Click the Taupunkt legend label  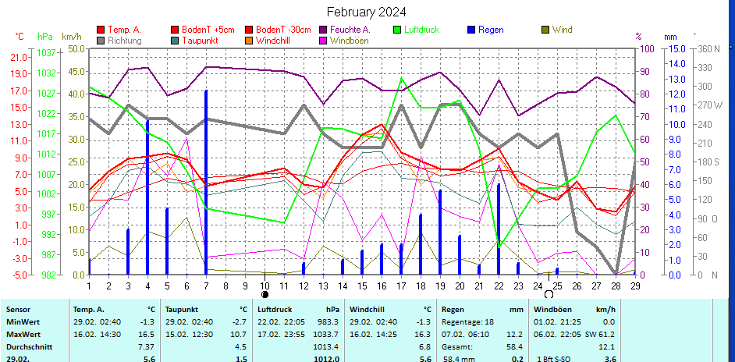(x=201, y=41)
